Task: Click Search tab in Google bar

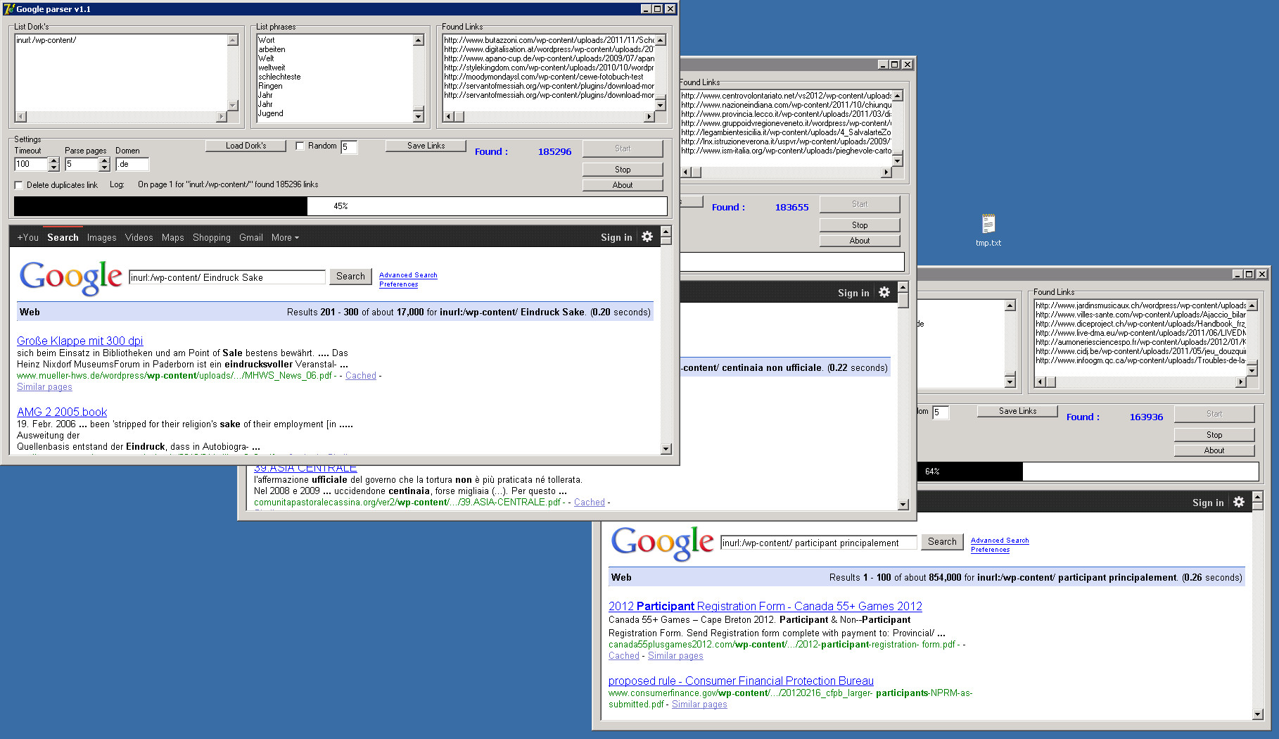Action: coord(63,237)
